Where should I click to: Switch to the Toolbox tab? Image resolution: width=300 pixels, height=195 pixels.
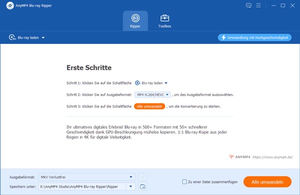[x=164, y=21]
